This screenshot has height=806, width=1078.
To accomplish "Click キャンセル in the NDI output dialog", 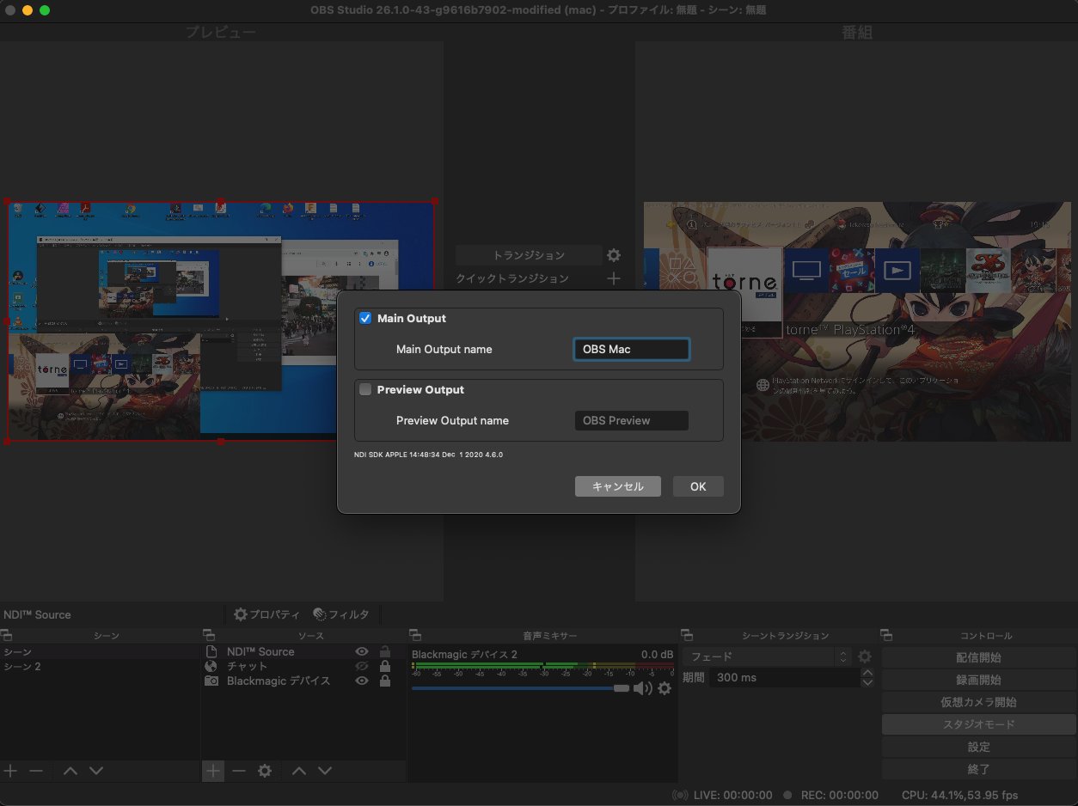I will point(617,486).
